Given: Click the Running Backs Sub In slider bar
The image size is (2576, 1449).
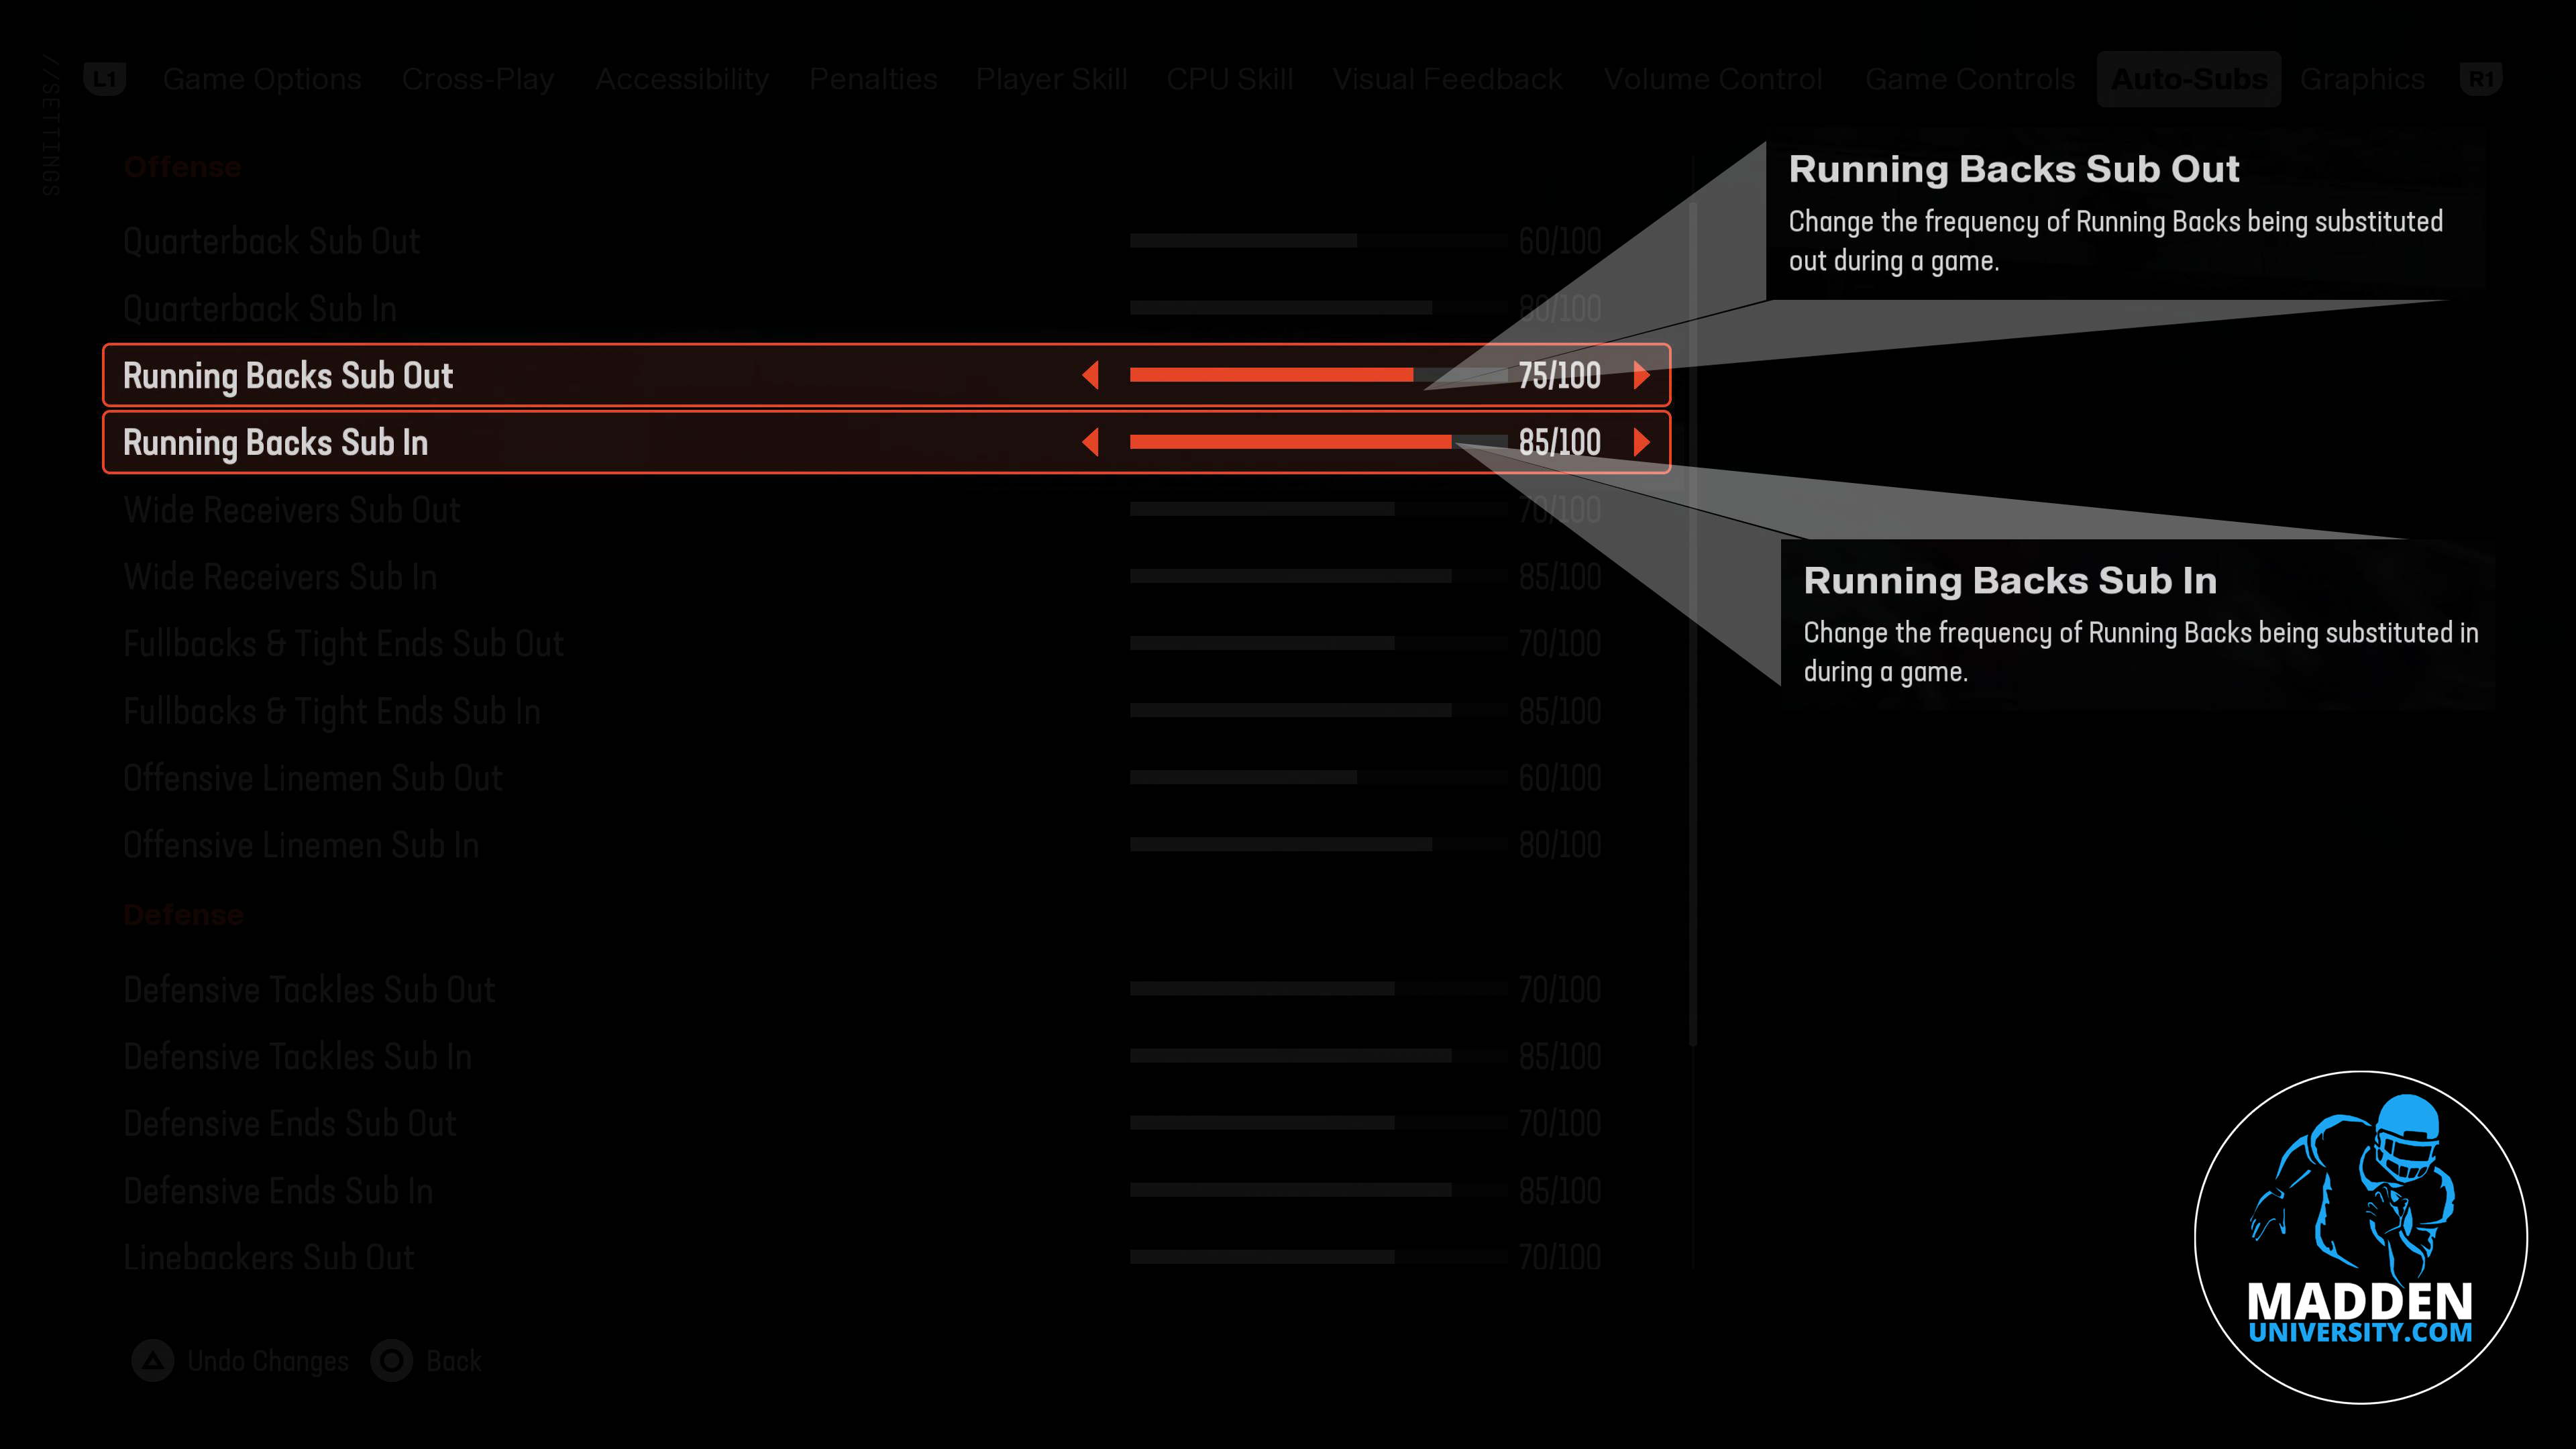Looking at the screenshot, I should coord(1300,442).
